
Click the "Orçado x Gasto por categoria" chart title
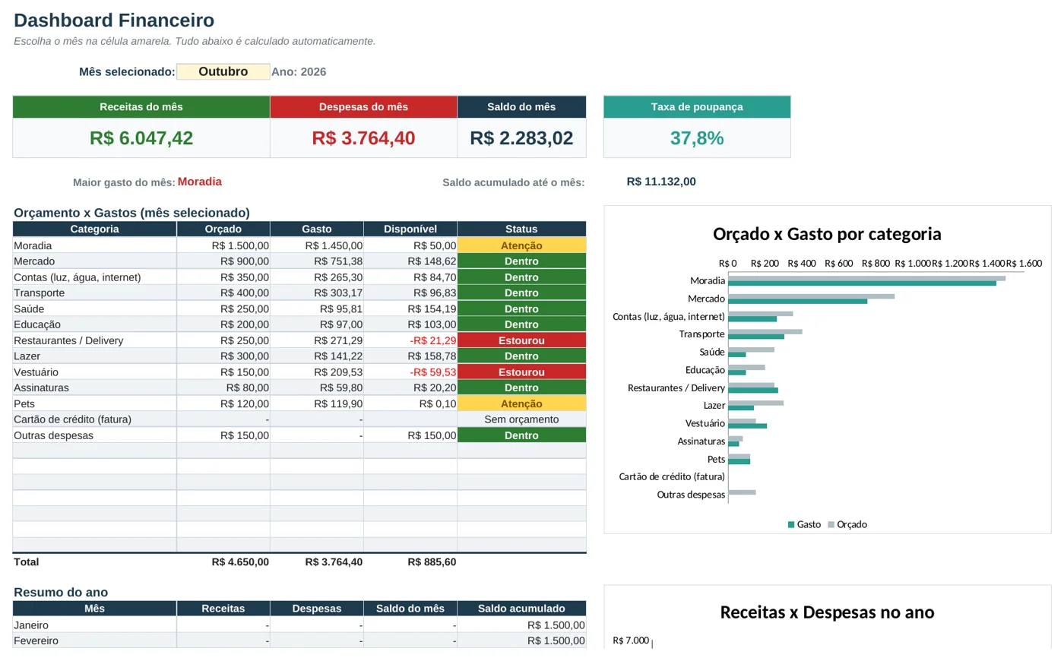tap(827, 234)
